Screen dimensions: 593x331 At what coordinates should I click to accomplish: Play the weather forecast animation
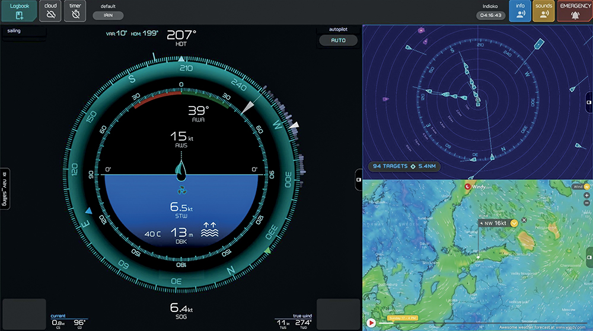pyautogui.click(x=371, y=323)
